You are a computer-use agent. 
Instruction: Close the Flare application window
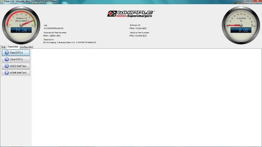coord(258,2)
